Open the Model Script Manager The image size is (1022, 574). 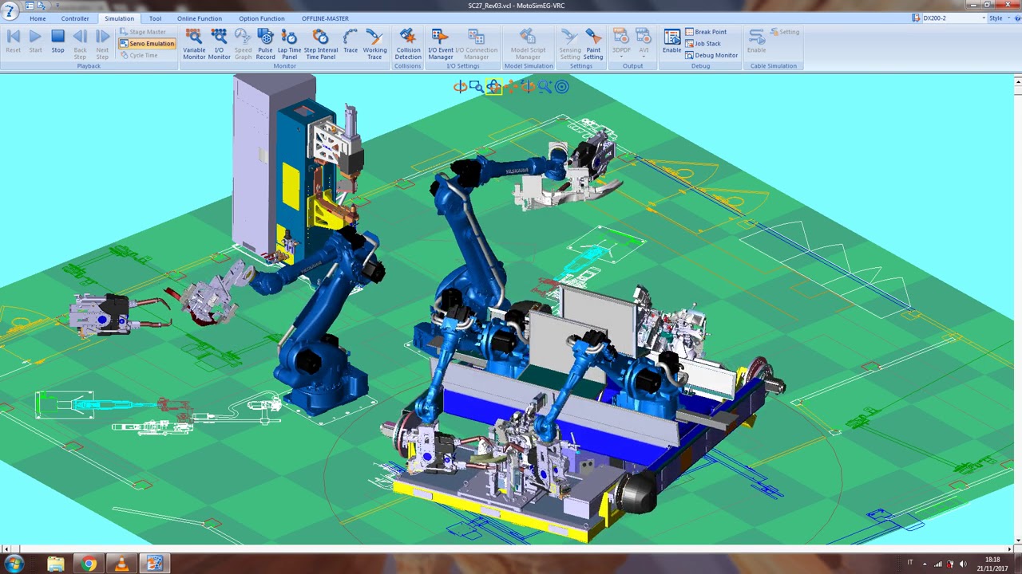click(528, 44)
